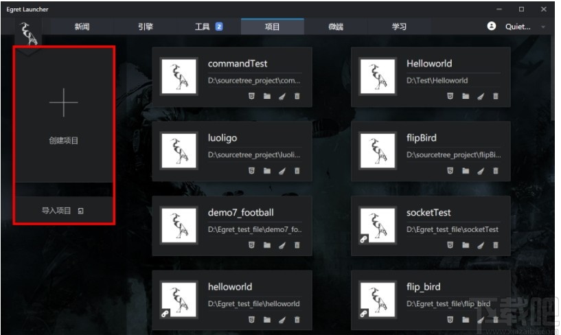The width and height of the screenshot is (561, 335).
Task: Click trash icon on D:\Test\Helloworld card
Action: [x=496, y=96]
